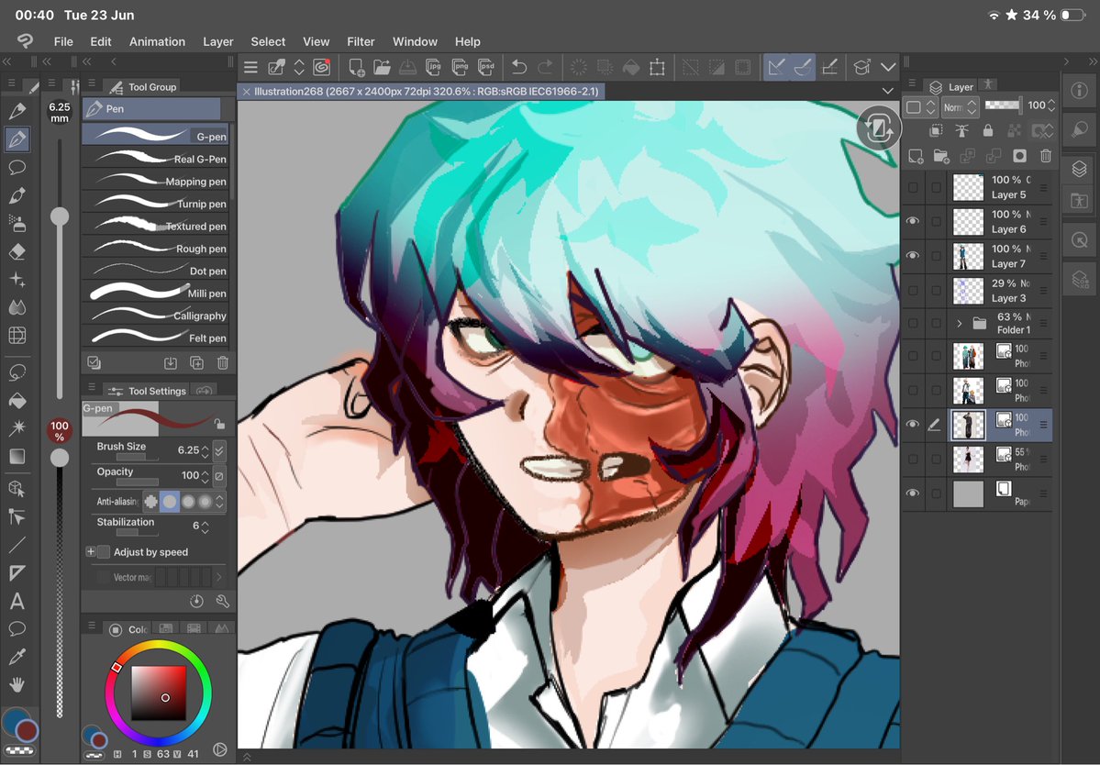Open the Edit menu
1100x765 pixels.
coord(100,41)
